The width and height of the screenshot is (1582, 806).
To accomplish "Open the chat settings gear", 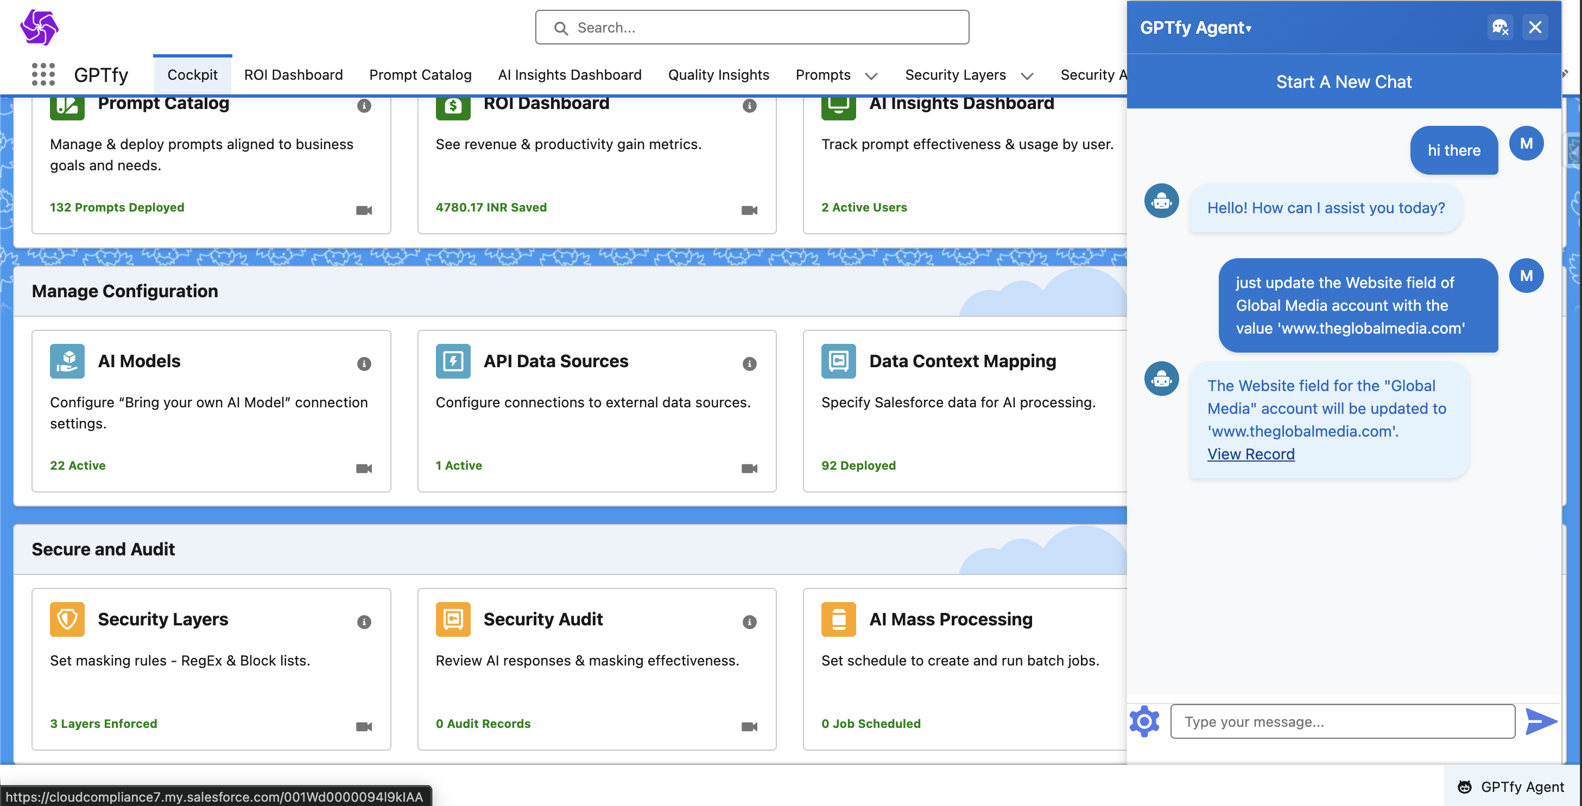I will click(x=1144, y=721).
